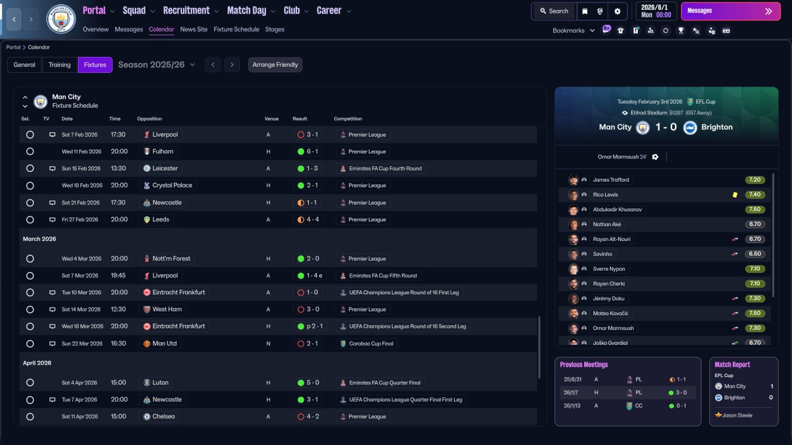Click the Manchester City club badge
Image resolution: width=792 pixels, height=445 pixels.
click(61, 19)
